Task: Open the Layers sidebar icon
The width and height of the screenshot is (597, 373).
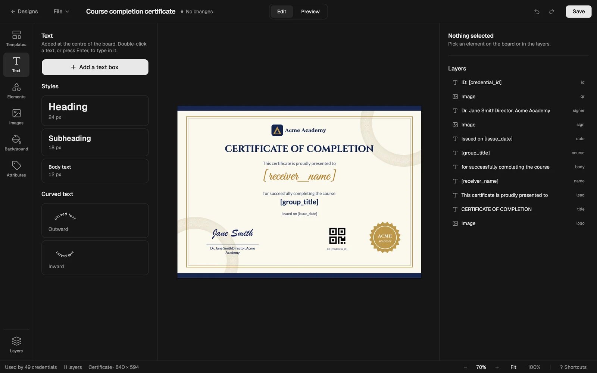Action: pyautogui.click(x=16, y=345)
